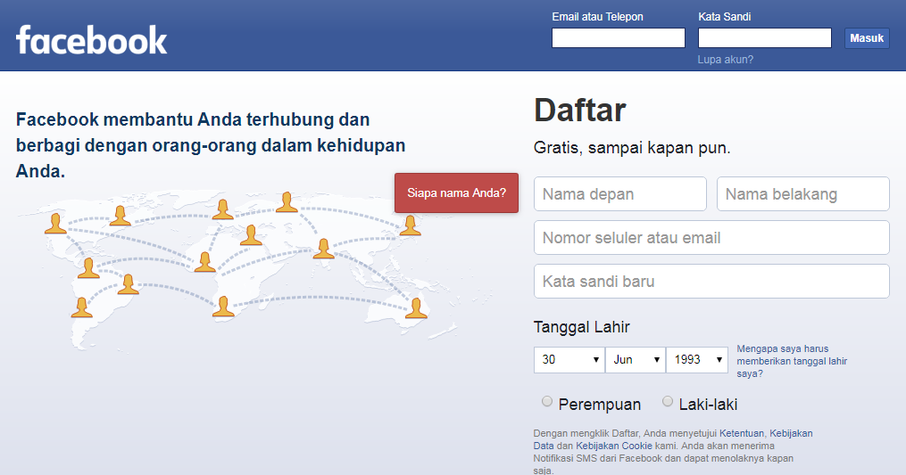Screen dimensions: 906x475
Task: Open the Kebijakan Cookie link
Action: pyautogui.click(x=613, y=446)
